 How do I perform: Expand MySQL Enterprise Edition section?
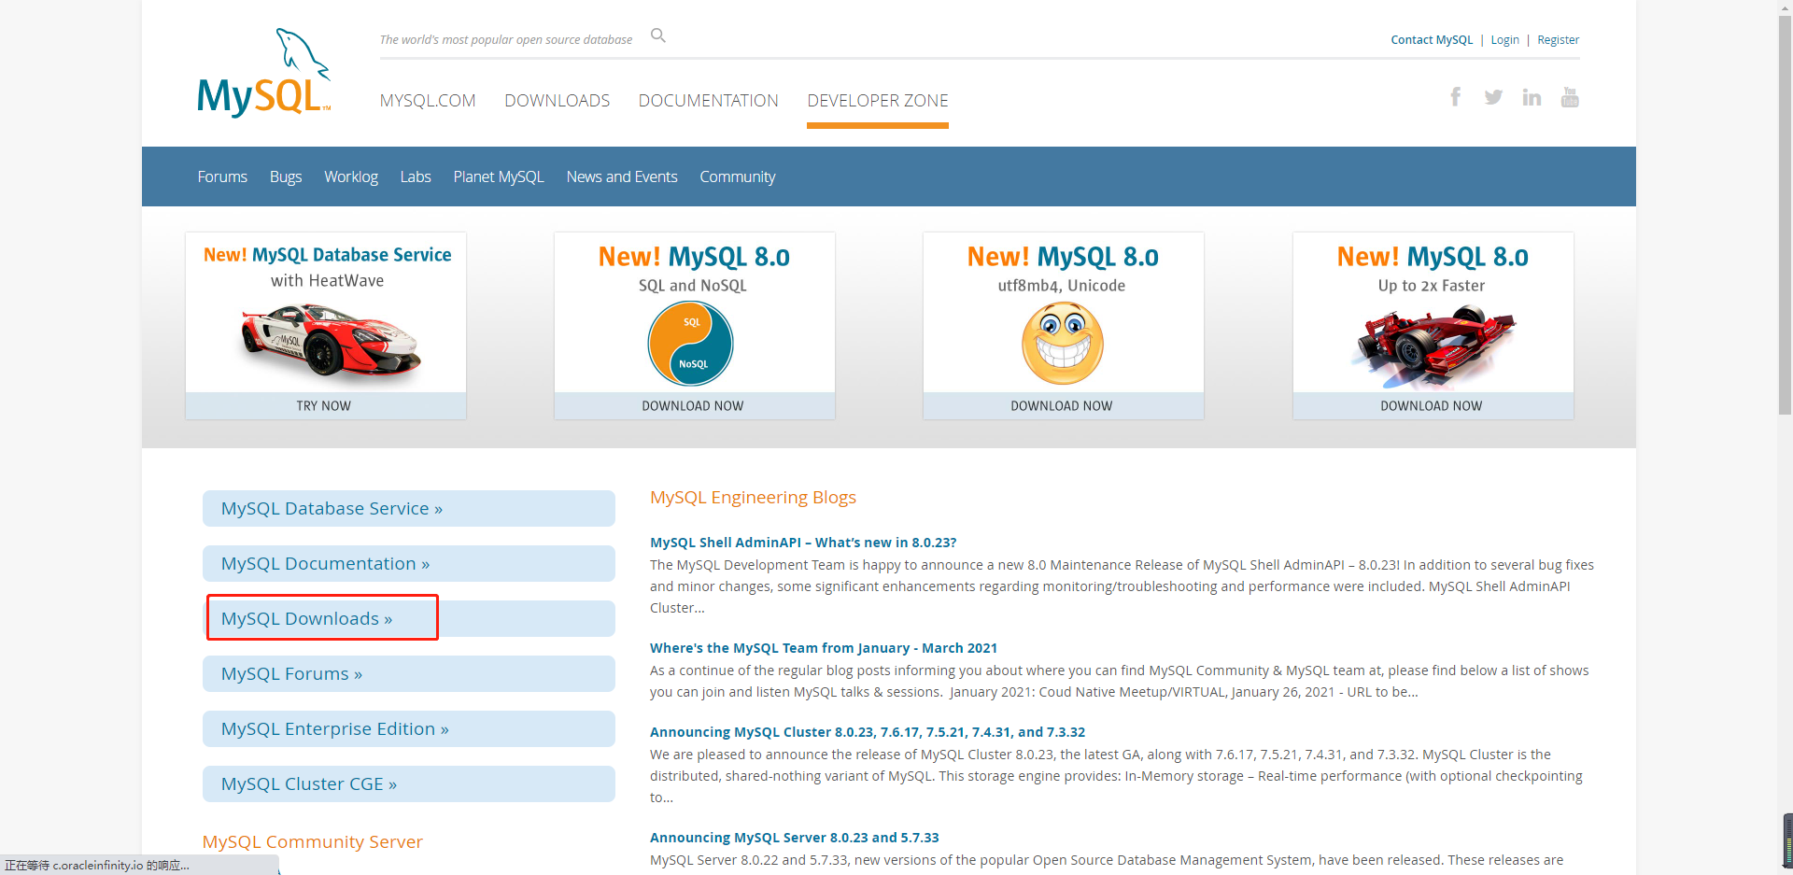click(334, 728)
